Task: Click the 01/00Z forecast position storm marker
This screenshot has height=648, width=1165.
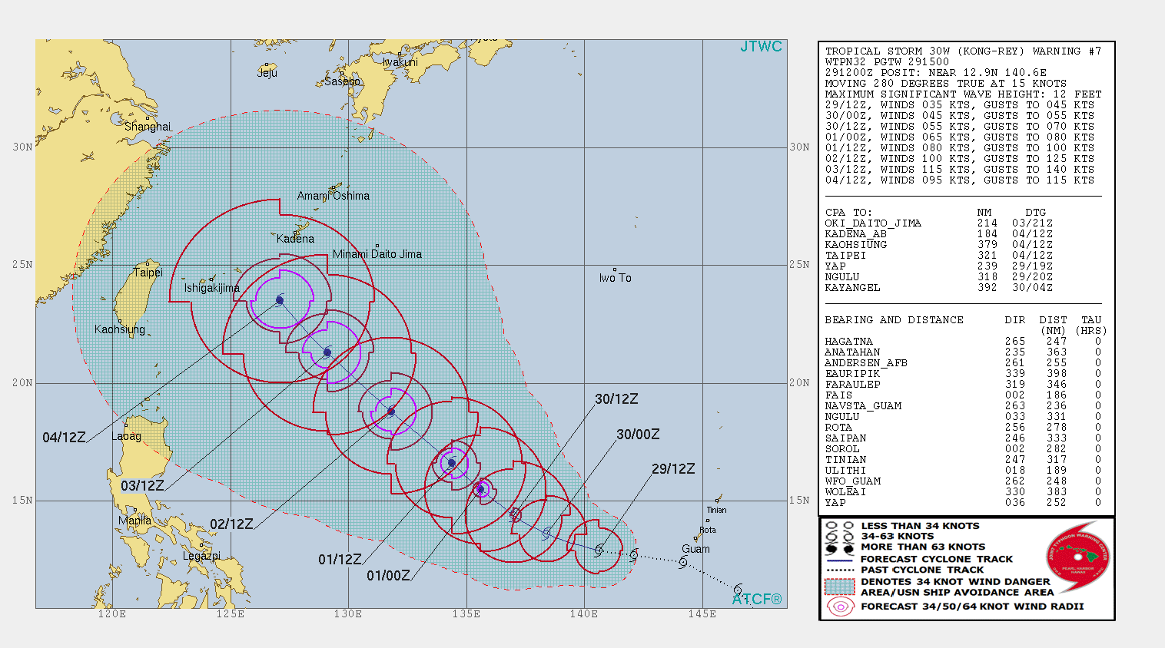Action: tap(481, 489)
